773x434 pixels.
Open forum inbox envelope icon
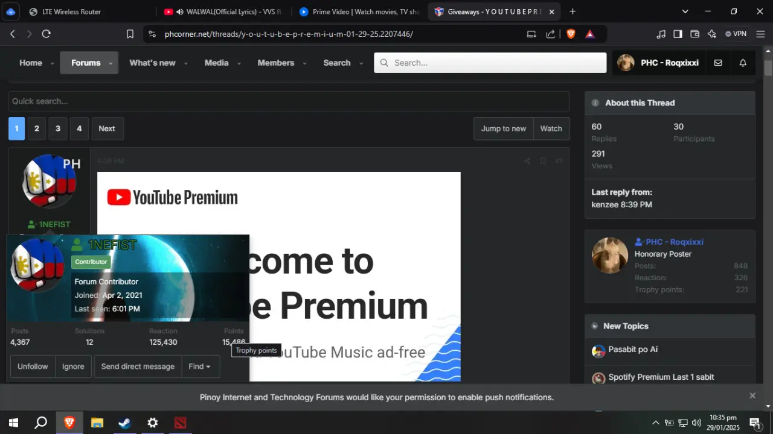[718, 63]
